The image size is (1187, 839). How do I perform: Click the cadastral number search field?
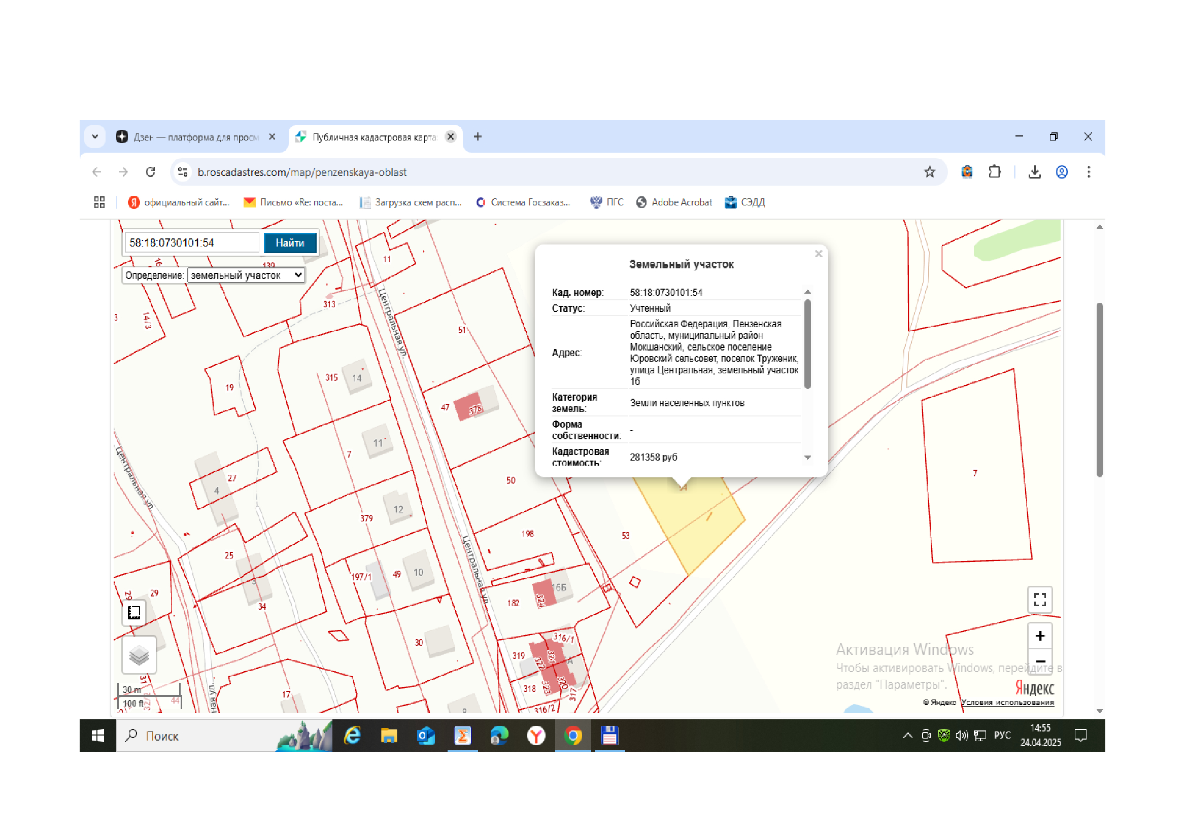point(192,243)
